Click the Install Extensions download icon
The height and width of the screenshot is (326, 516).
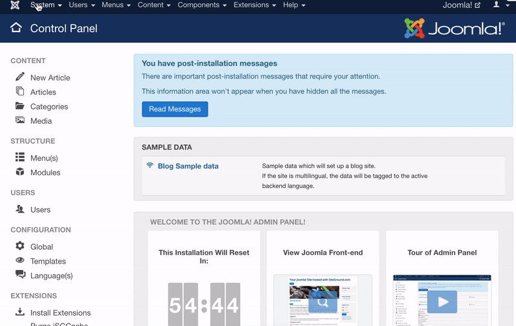coord(20,312)
